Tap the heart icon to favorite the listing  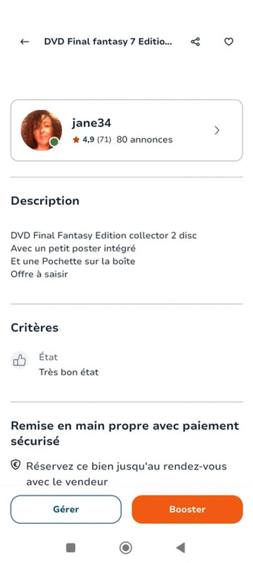228,42
